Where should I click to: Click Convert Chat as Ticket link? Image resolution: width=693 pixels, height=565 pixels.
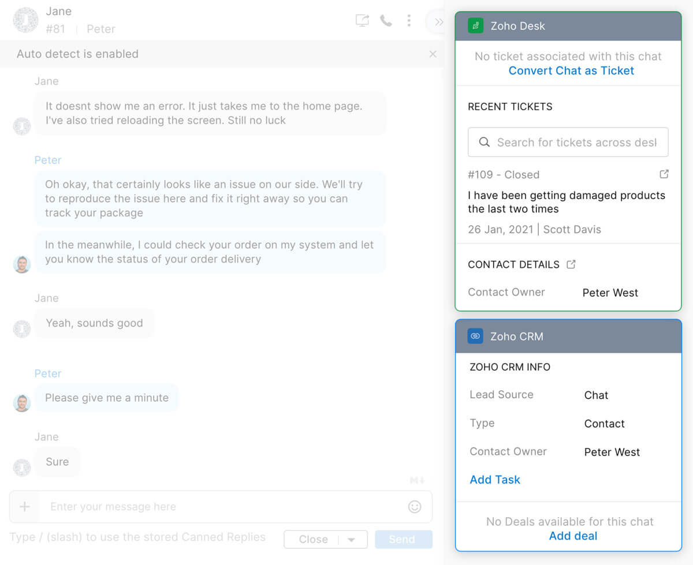coord(571,70)
